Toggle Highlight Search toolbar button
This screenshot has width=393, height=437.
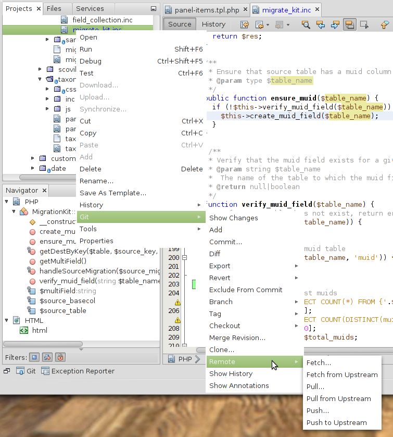tap(350, 24)
